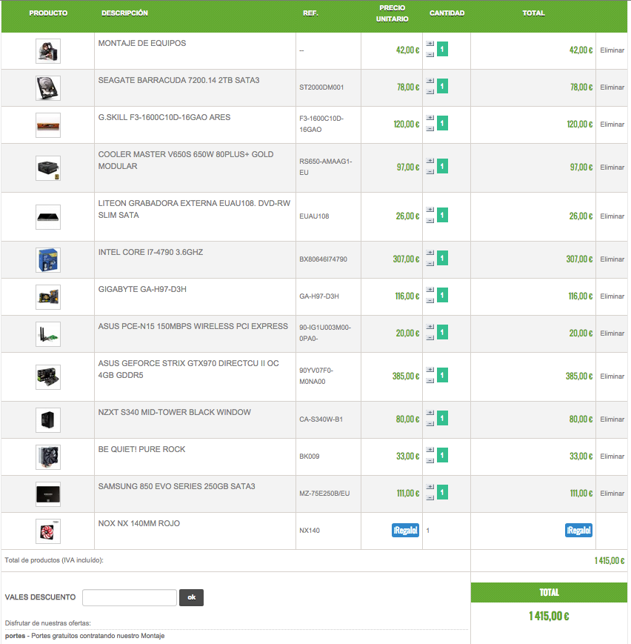
Task: Decrease quantity of Liteon Grabadora Externa
Action: coord(430,220)
